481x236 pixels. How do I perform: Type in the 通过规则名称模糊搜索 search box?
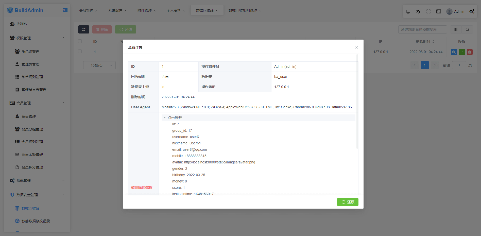click(x=422, y=29)
